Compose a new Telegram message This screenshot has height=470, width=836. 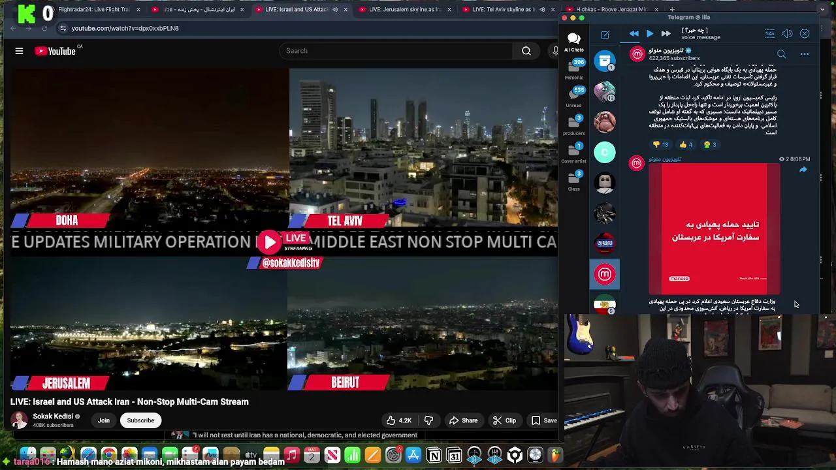point(605,35)
